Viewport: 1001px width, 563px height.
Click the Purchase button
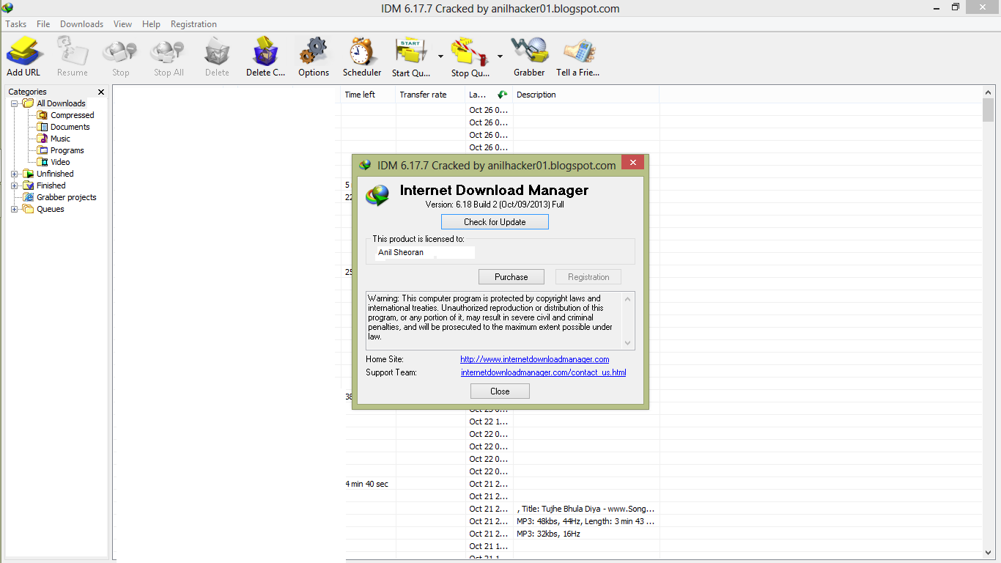[511, 277]
